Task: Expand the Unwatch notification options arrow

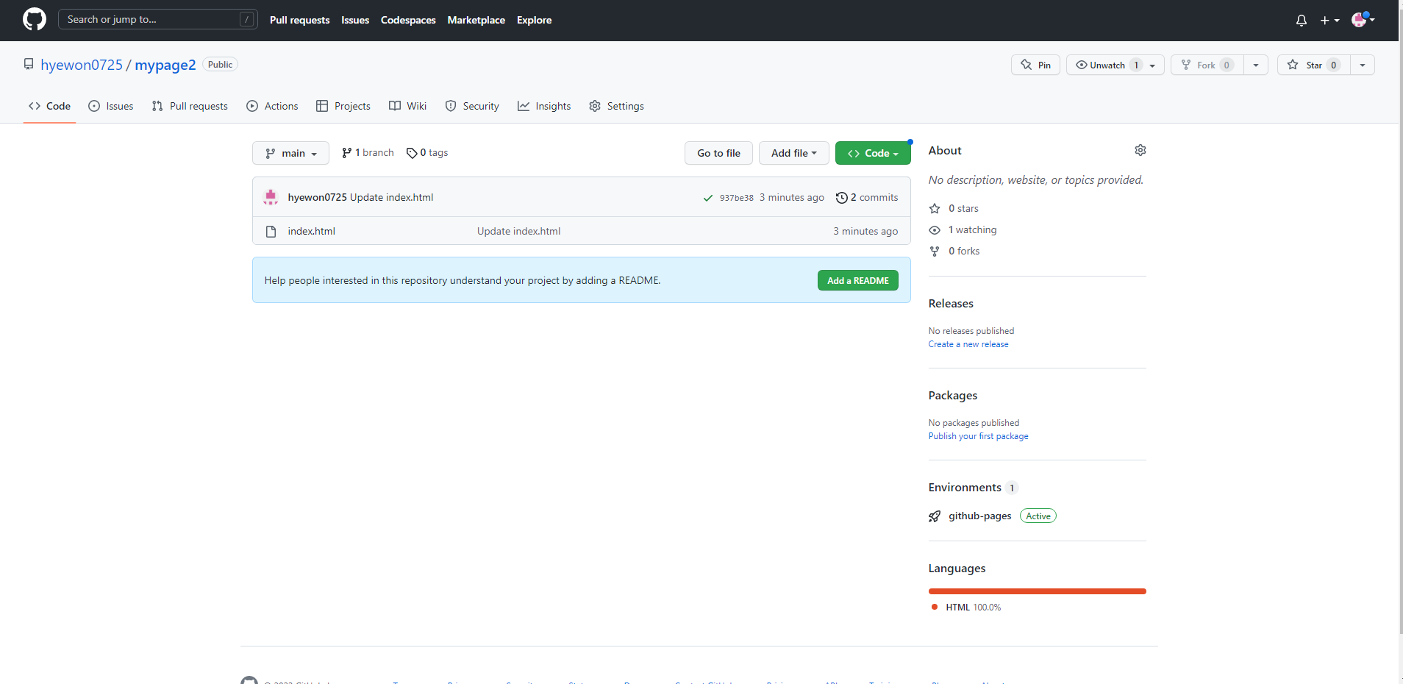Action: 1153,65
